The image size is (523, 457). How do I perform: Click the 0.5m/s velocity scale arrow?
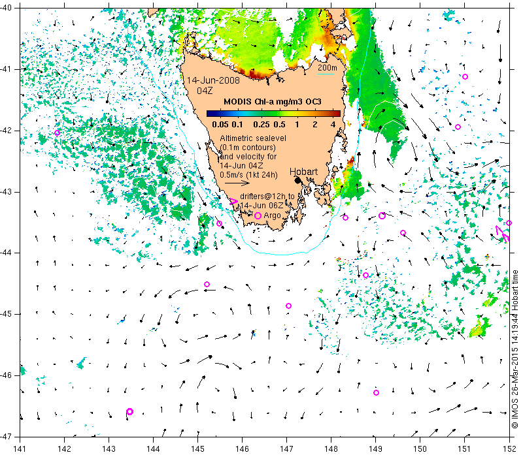pos(237,183)
